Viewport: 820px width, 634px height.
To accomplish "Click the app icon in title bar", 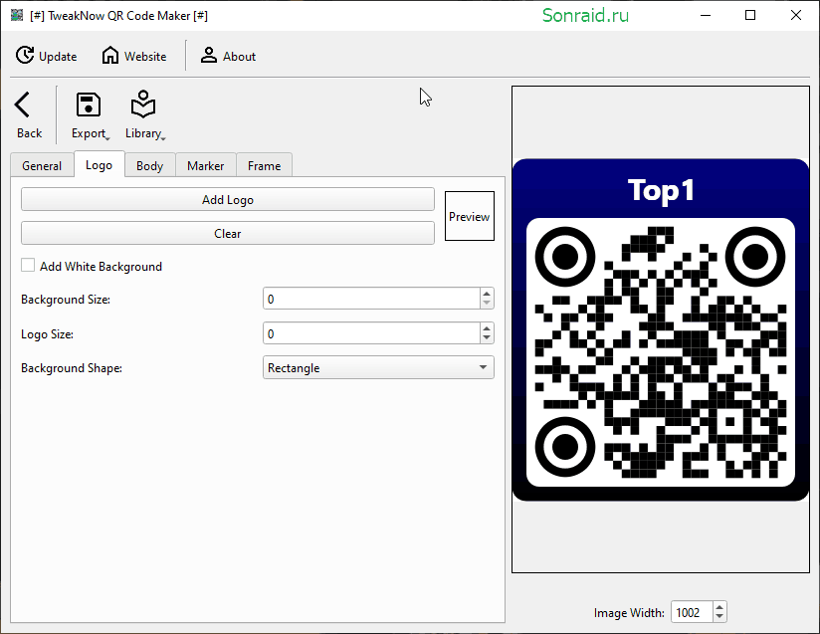I will click(17, 15).
